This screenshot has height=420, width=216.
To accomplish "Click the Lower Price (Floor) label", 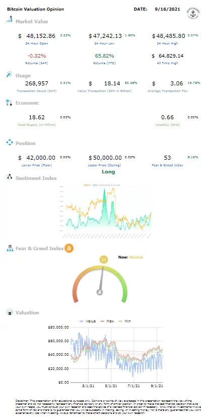I will [37, 165].
